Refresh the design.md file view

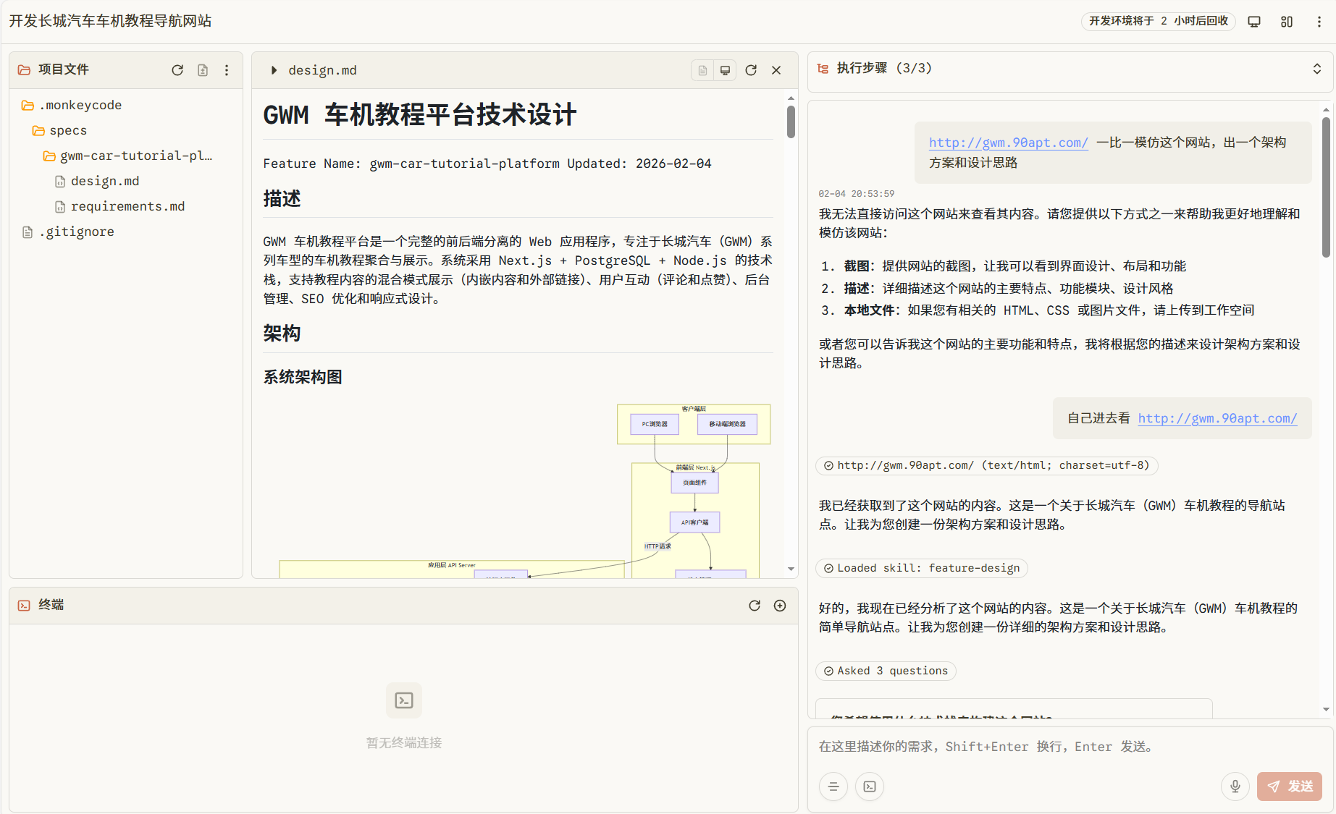pyautogui.click(x=751, y=69)
